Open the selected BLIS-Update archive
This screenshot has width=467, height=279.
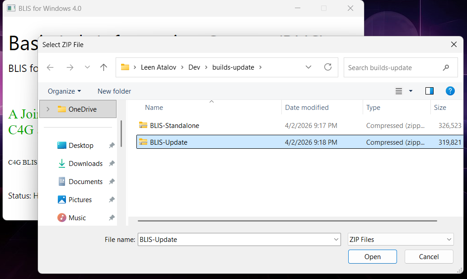[x=372, y=256]
